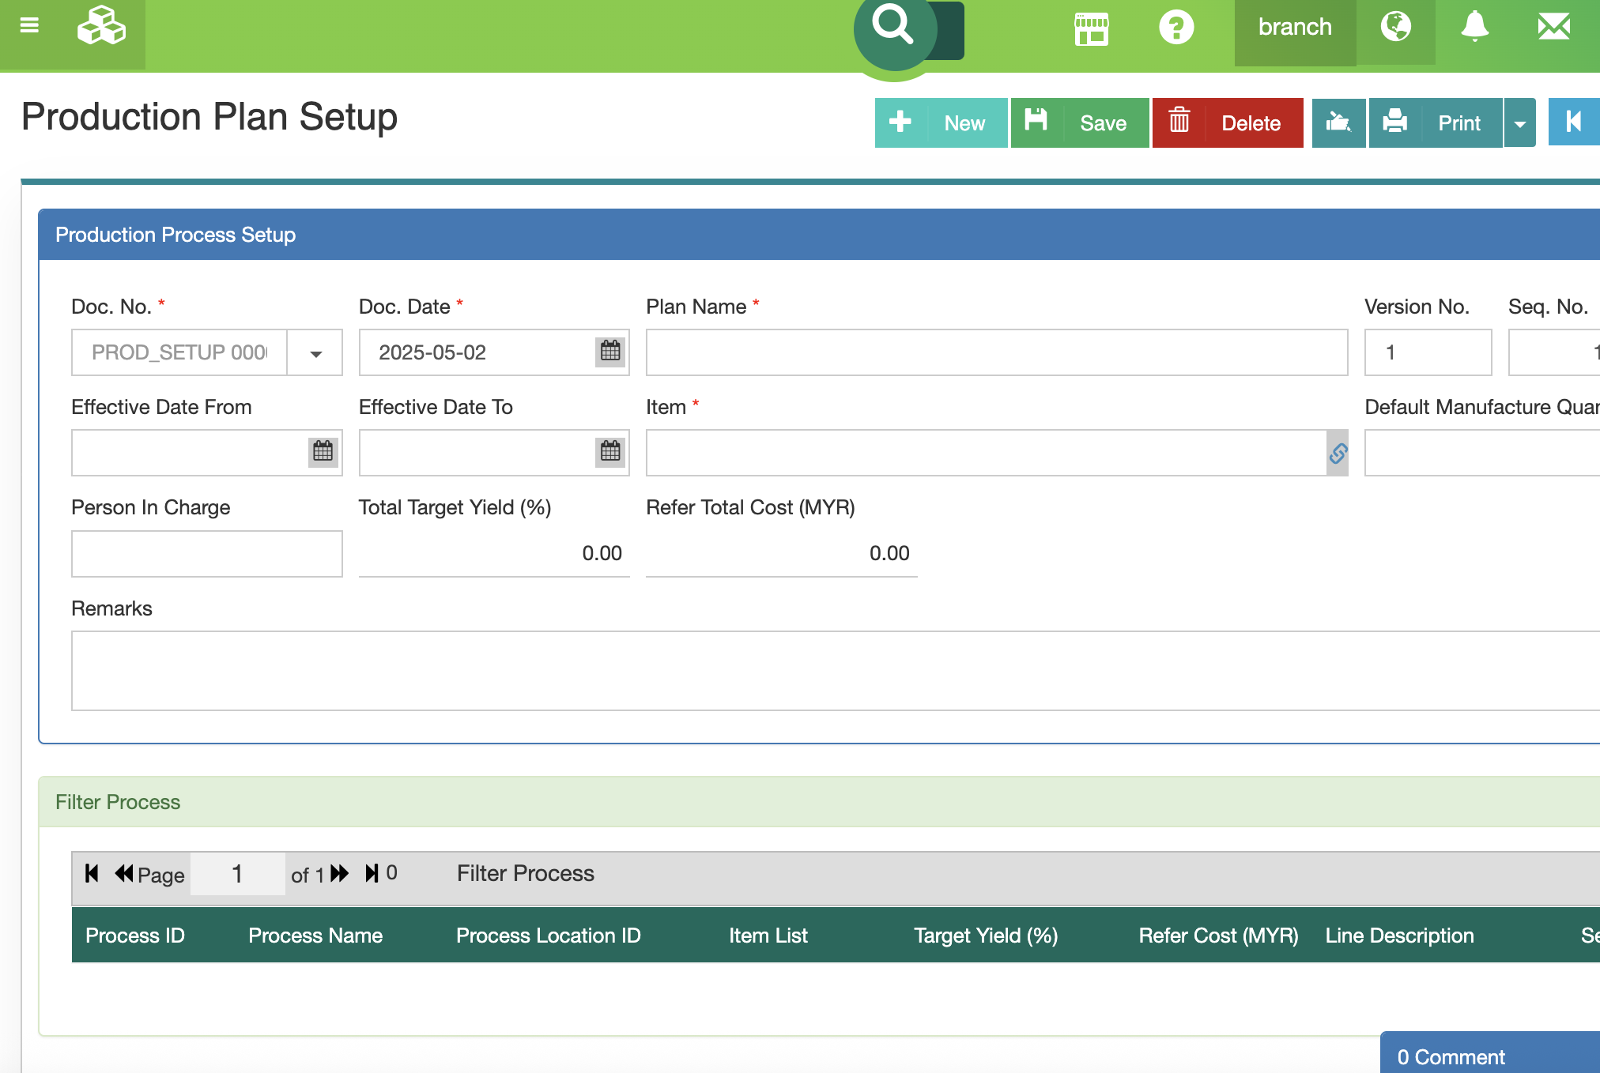Click Production Process Setup header
1600x1073 pixels.
[x=819, y=235]
